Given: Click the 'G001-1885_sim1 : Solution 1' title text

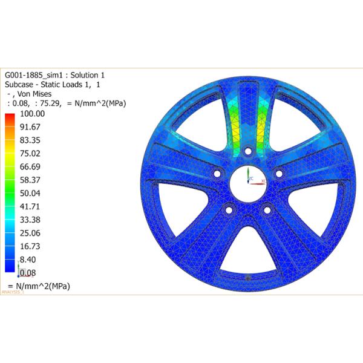Looking at the screenshot, I should pos(54,74).
